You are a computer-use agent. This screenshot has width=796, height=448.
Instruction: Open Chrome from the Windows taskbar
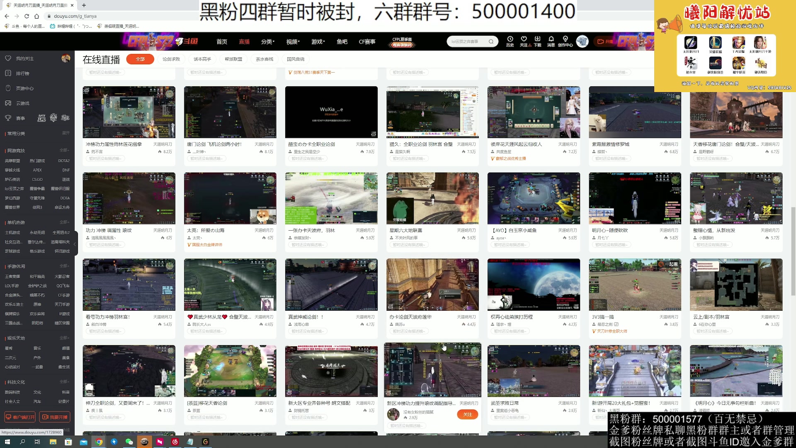pos(99,442)
